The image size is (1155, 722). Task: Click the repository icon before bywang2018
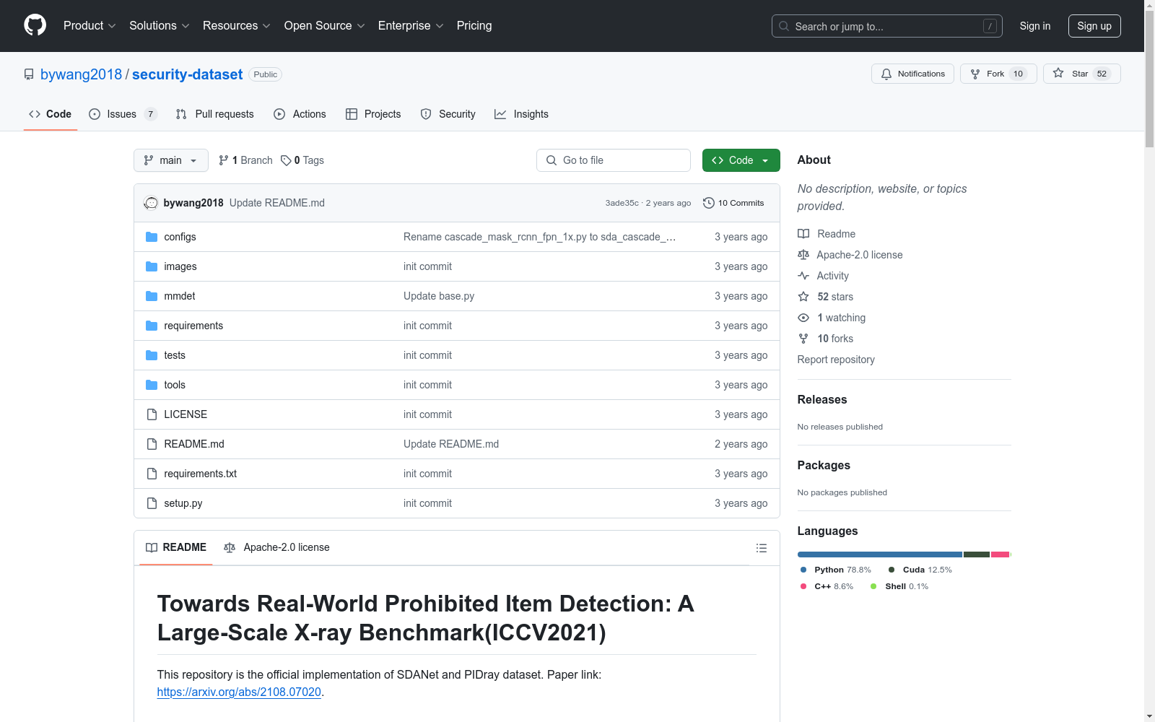[x=29, y=74]
